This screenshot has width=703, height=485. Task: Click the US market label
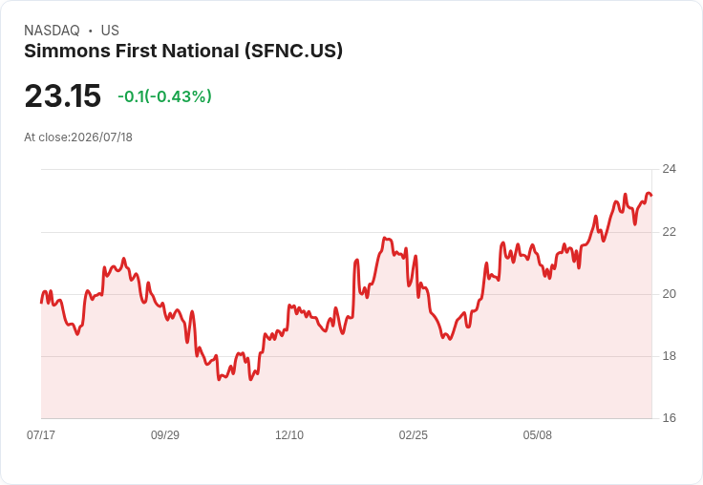tap(110, 30)
